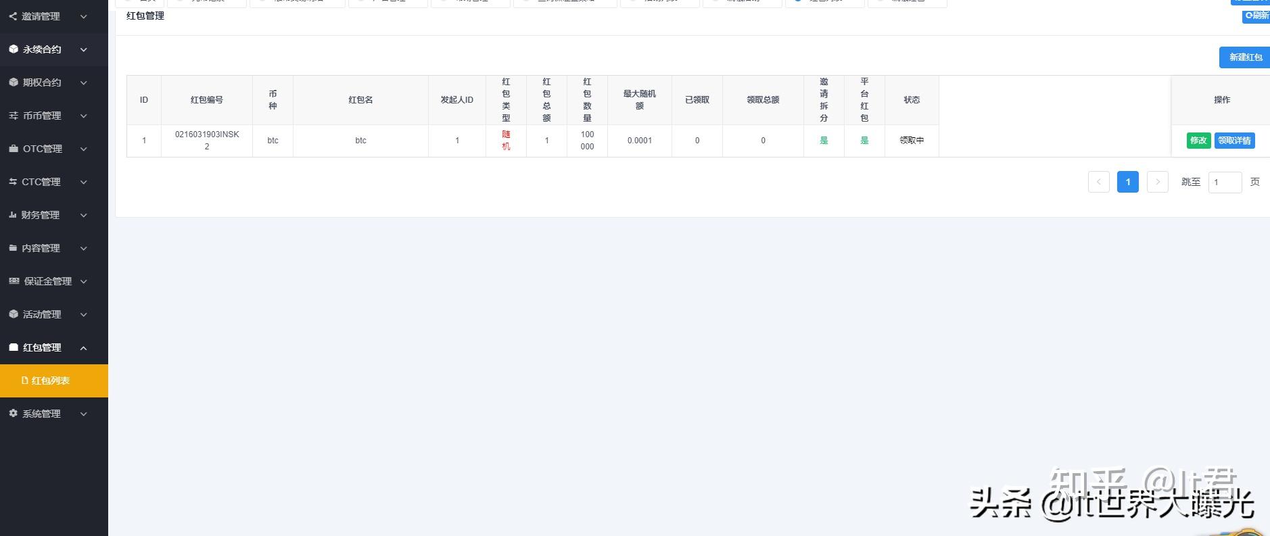Click the 1 in the ID column
This screenshot has height=536, width=1270.
tap(144, 141)
